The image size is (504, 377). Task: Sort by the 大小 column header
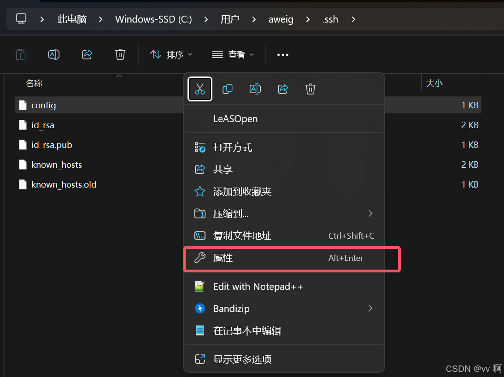[x=434, y=83]
